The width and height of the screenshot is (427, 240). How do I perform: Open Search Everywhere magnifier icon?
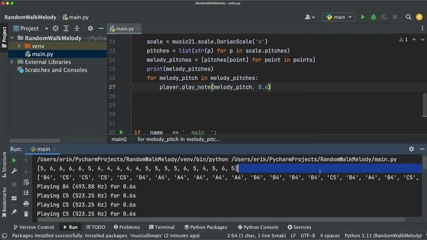point(408,17)
